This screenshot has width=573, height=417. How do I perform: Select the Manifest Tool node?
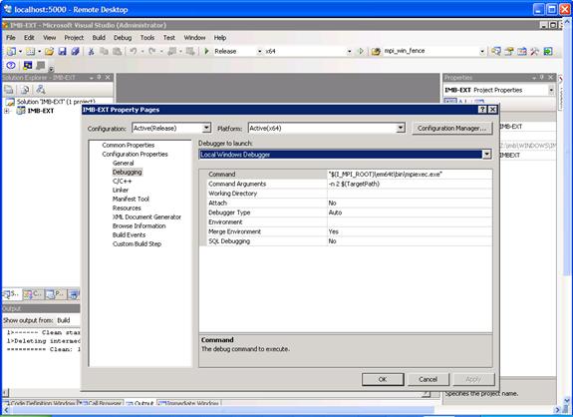tap(131, 199)
